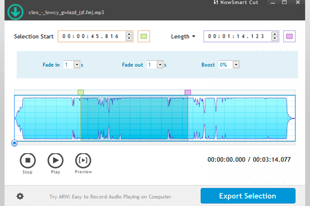Click the green download arrow icon
The width and height of the screenshot is (310, 206).
tap(15, 12)
